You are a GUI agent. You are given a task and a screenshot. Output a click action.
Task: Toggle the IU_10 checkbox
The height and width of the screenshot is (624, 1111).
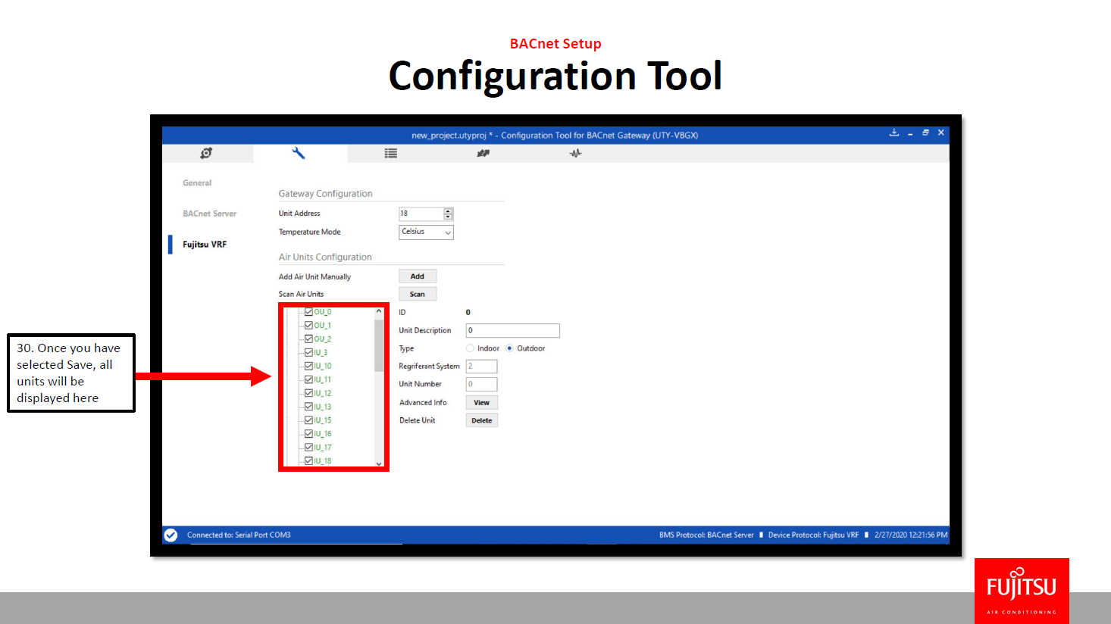pyautogui.click(x=308, y=366)
